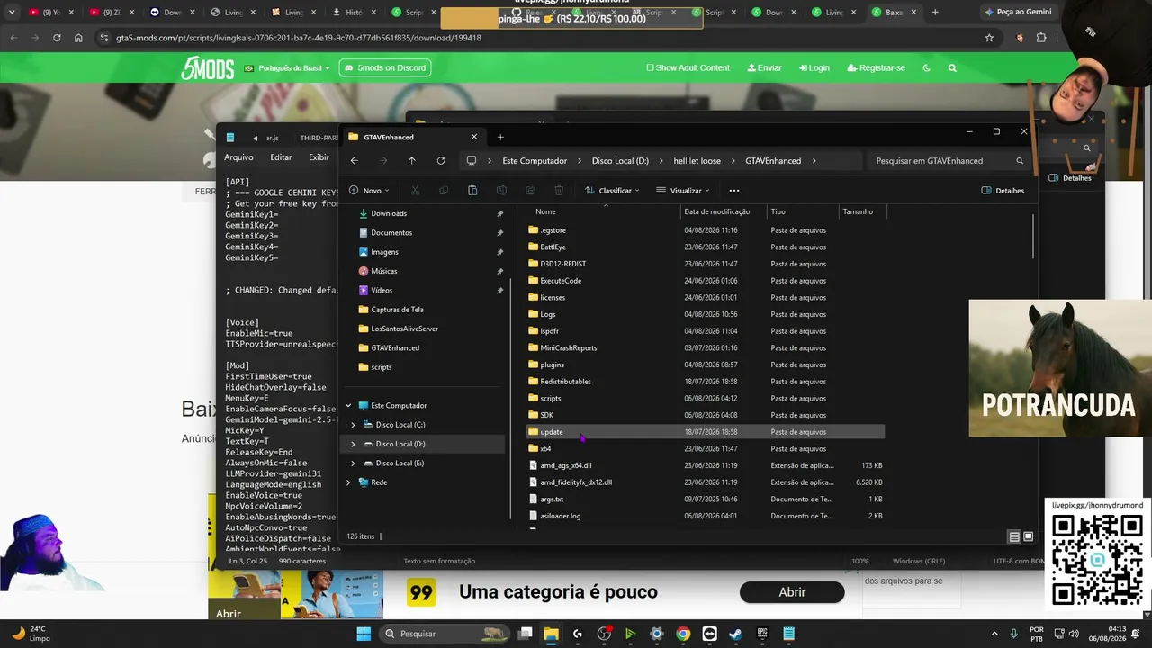Open Google Chrome from the taskbar

coord(683,634)
